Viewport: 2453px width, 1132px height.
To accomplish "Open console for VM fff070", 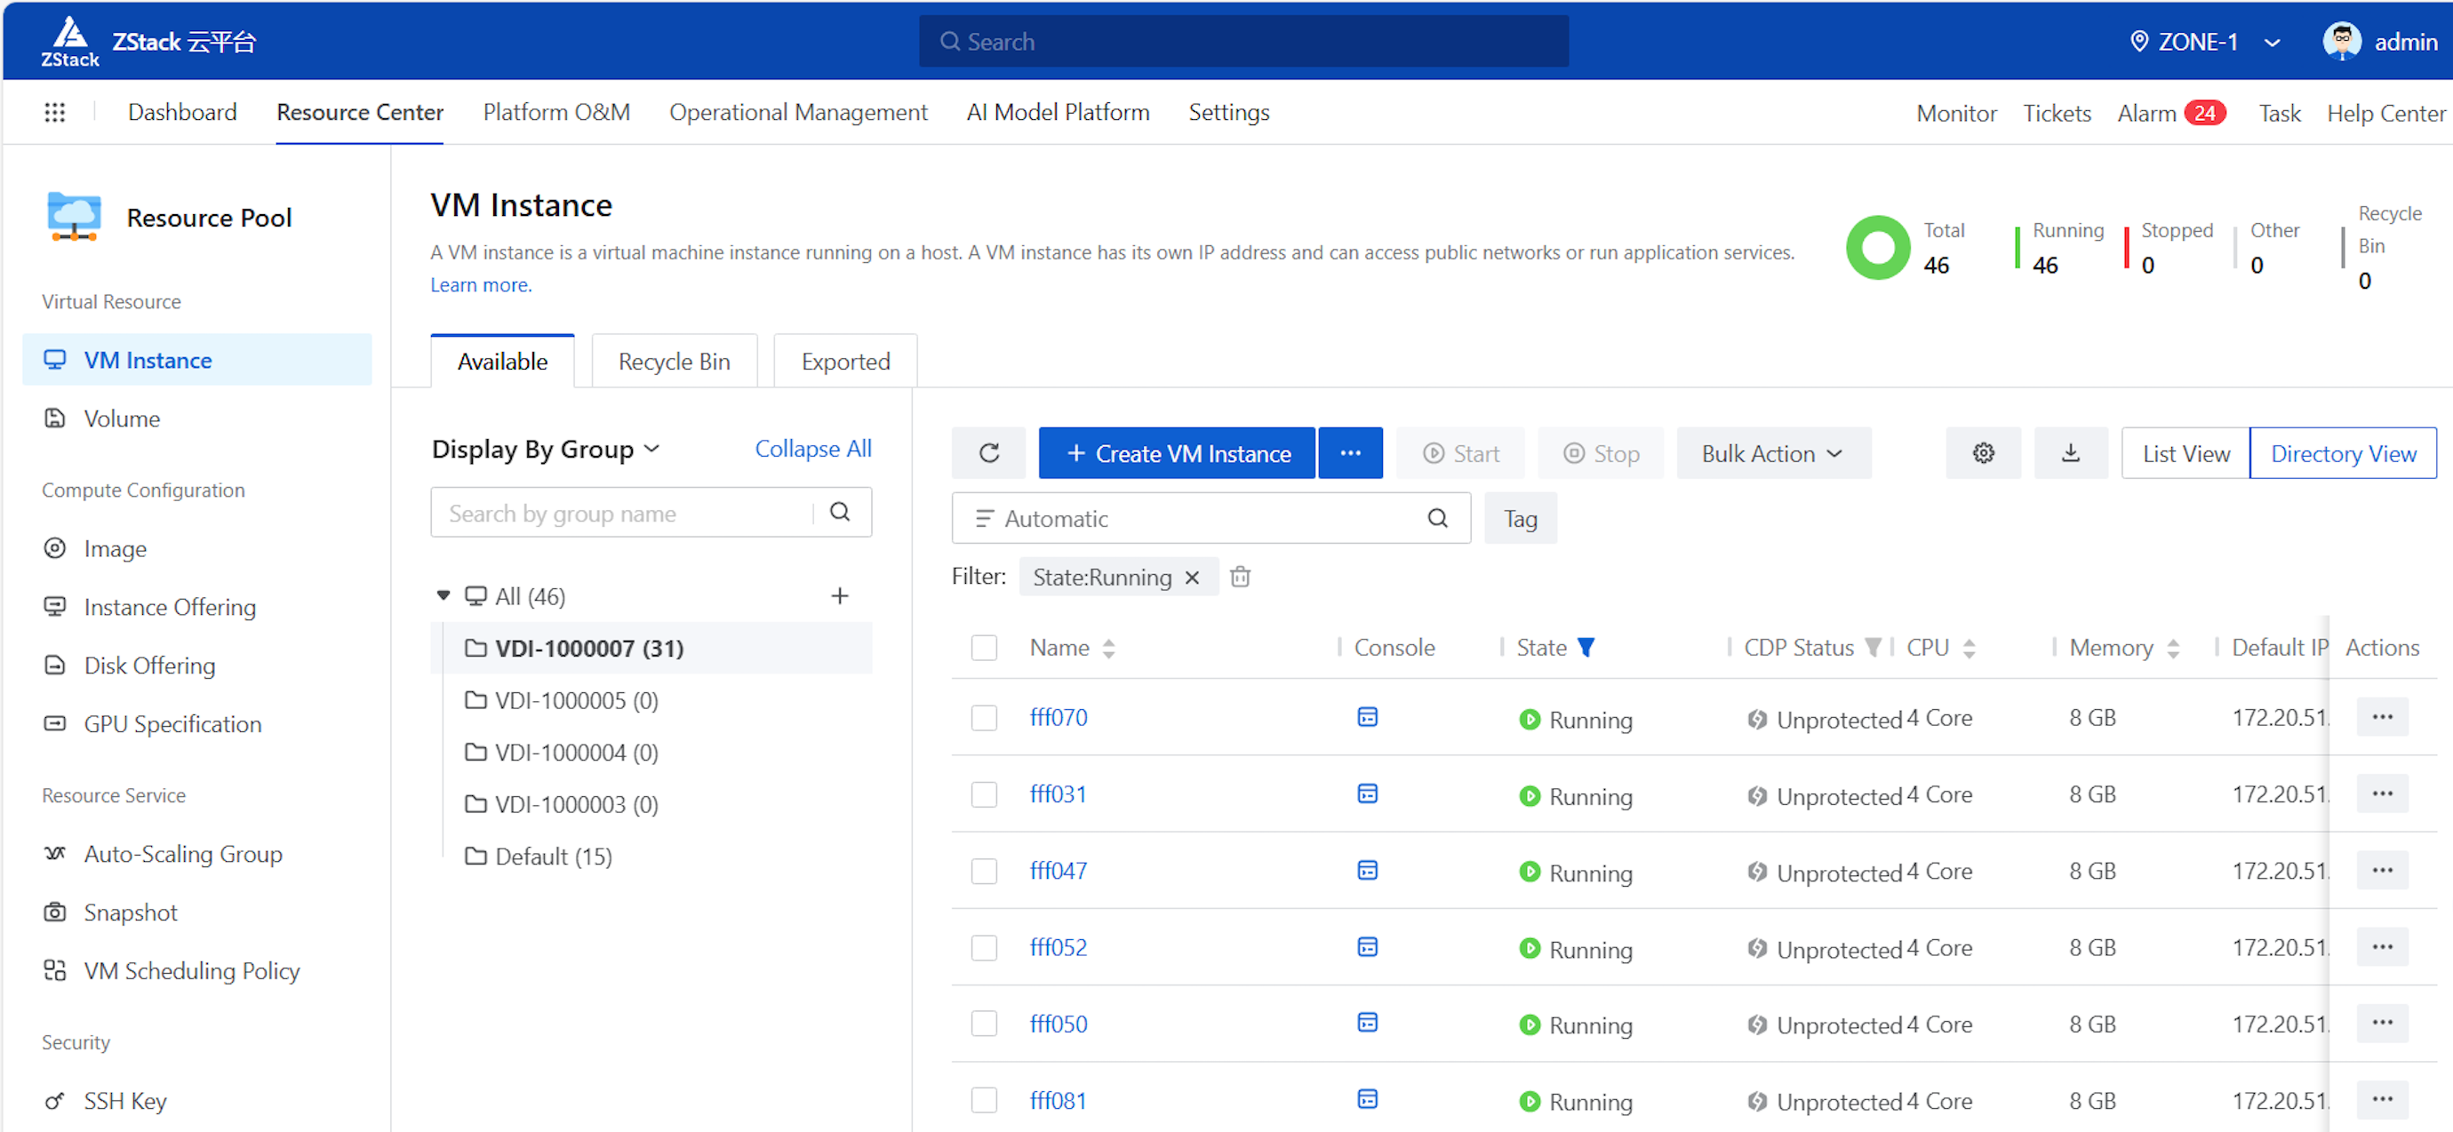I will click(x=1367, y=717).
